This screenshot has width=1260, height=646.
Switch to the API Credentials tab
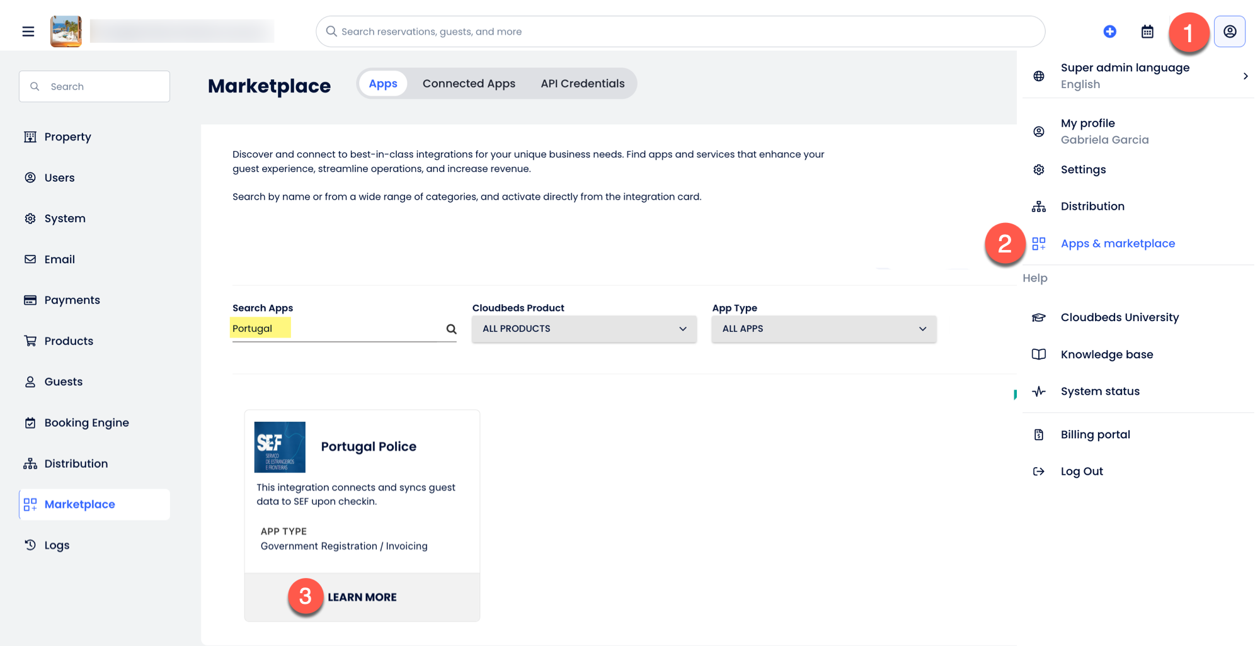pos(582,84)
